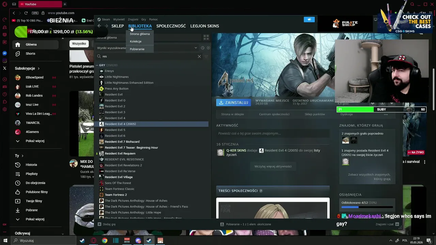Image resolution: width=436 pixels, height=245 pixels.
Task: Show hidden system tray icons
Action: 390,241
